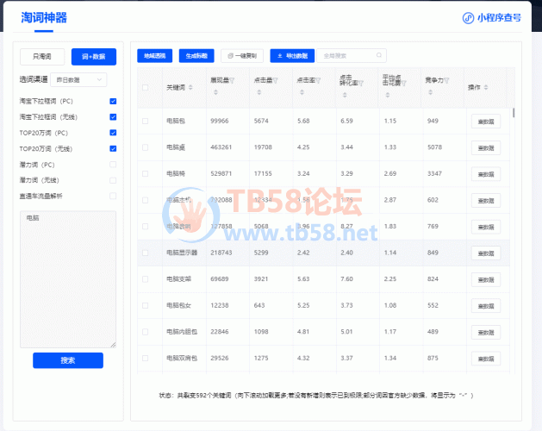Click 查数据 for the 电脑内胆包 row

[x=486, y=333]
